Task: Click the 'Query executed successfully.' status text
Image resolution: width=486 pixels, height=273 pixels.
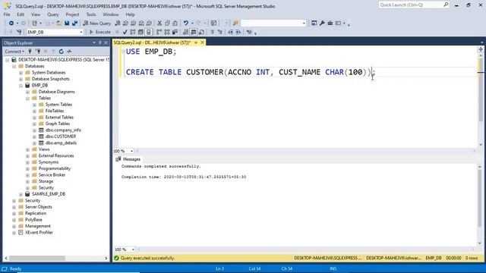Action: pyautogui.click(x=147, y=258)
